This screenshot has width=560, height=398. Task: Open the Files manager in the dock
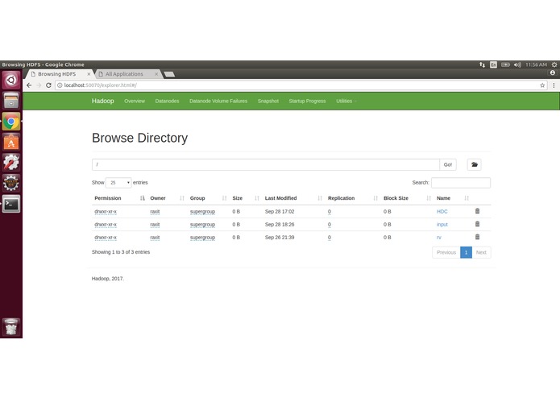click(x=11, y=100)
